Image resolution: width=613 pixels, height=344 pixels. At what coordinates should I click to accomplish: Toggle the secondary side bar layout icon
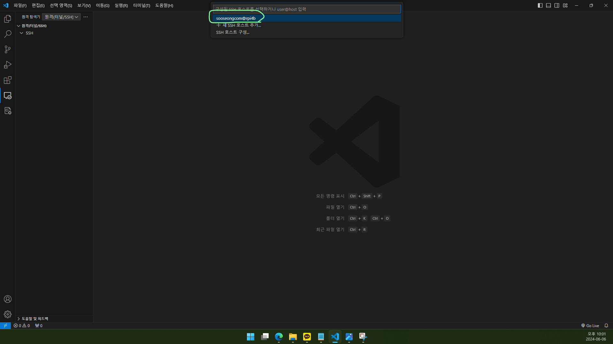tap(557, 5)
